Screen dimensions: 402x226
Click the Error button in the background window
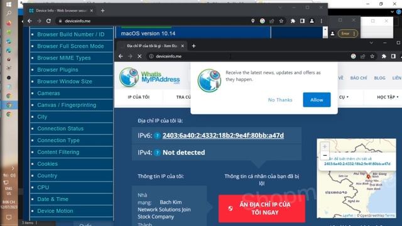click(x=347, y=33)
